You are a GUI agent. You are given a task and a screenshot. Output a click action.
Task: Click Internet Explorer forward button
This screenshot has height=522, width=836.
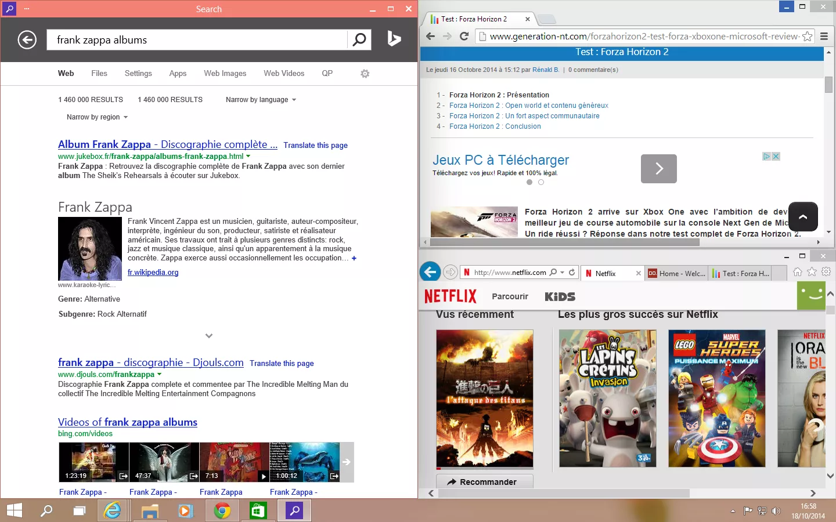tap(451, 272)
